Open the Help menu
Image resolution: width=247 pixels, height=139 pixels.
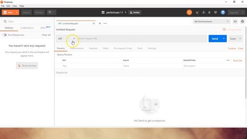(x=22, y=6)
